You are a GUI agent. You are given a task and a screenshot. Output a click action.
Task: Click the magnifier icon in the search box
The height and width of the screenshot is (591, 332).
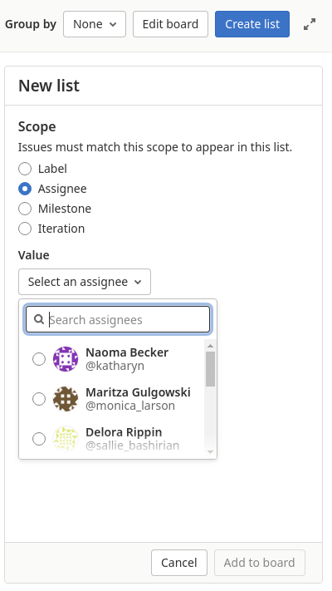(38, 320)
